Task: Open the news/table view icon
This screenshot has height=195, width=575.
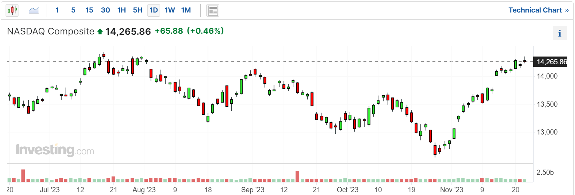Action: (x=213, y=10)
